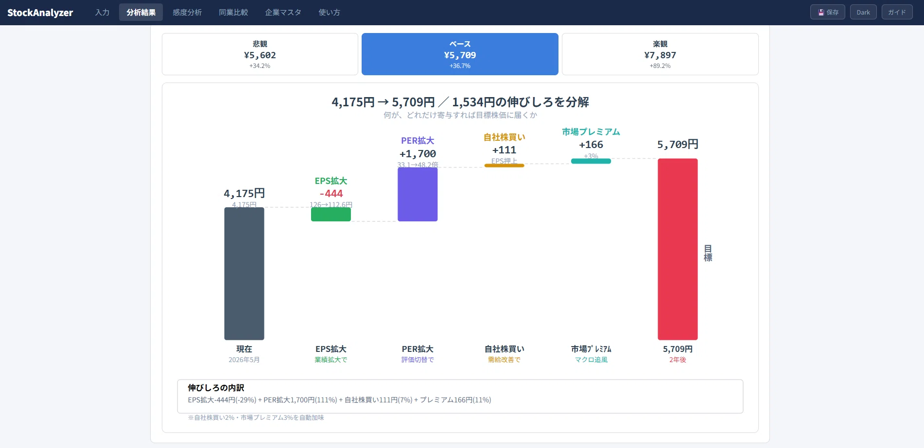Click the -444 EPS value label

[x=331, y=193]
